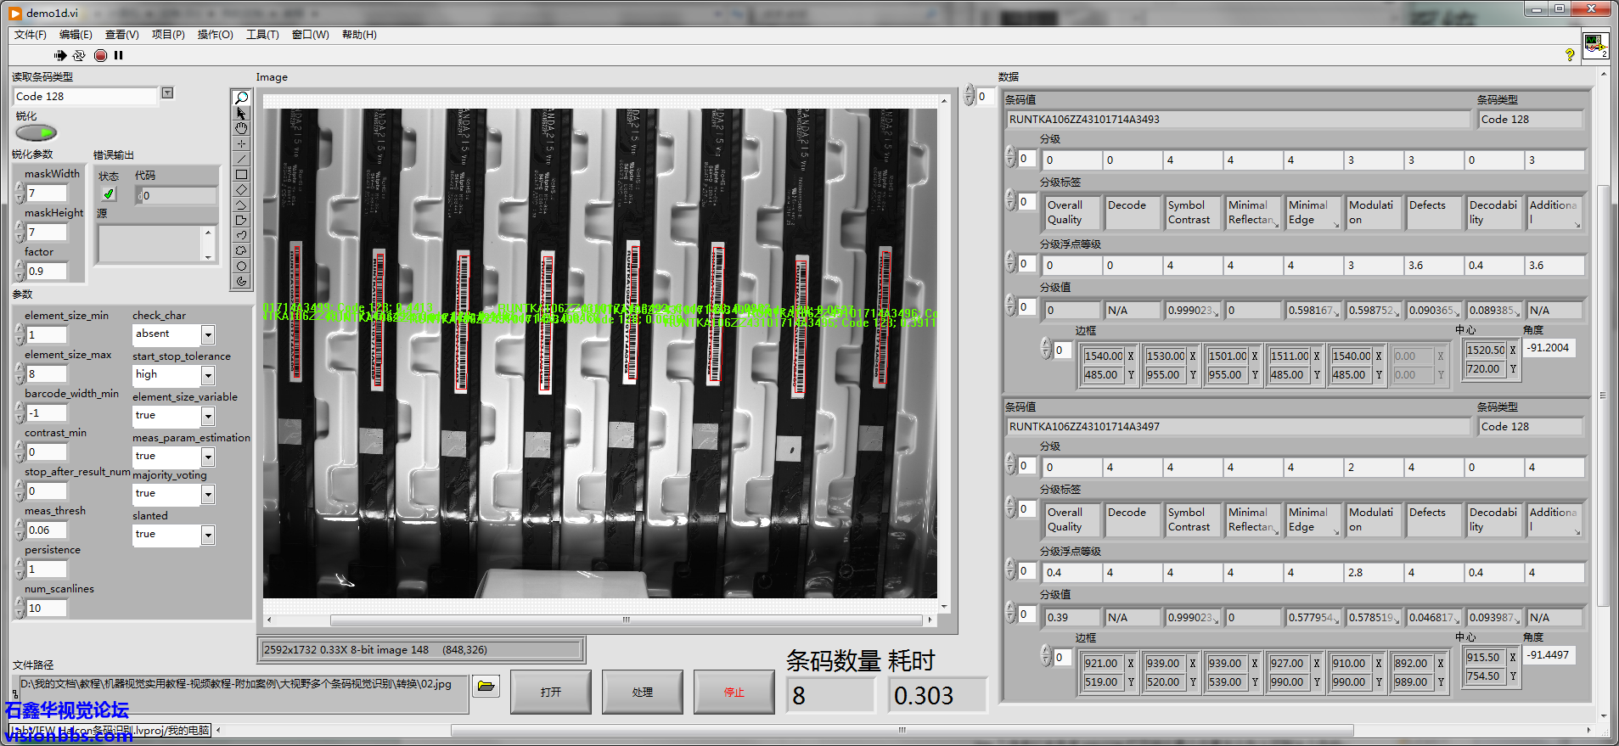The height and width of the screenshot is (746, 1619).
Task: Select the Freehand Region ROI tool
Action: click(242, 250)
